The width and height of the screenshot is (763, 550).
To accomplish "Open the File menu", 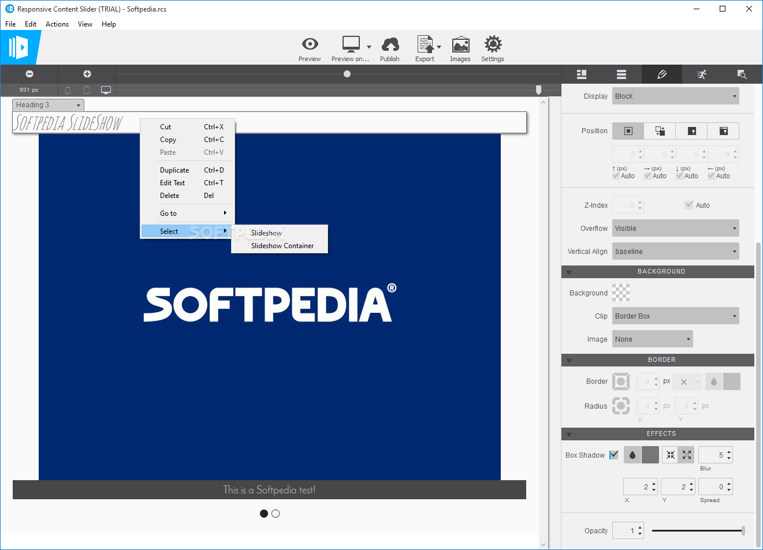I will [10, 24].
